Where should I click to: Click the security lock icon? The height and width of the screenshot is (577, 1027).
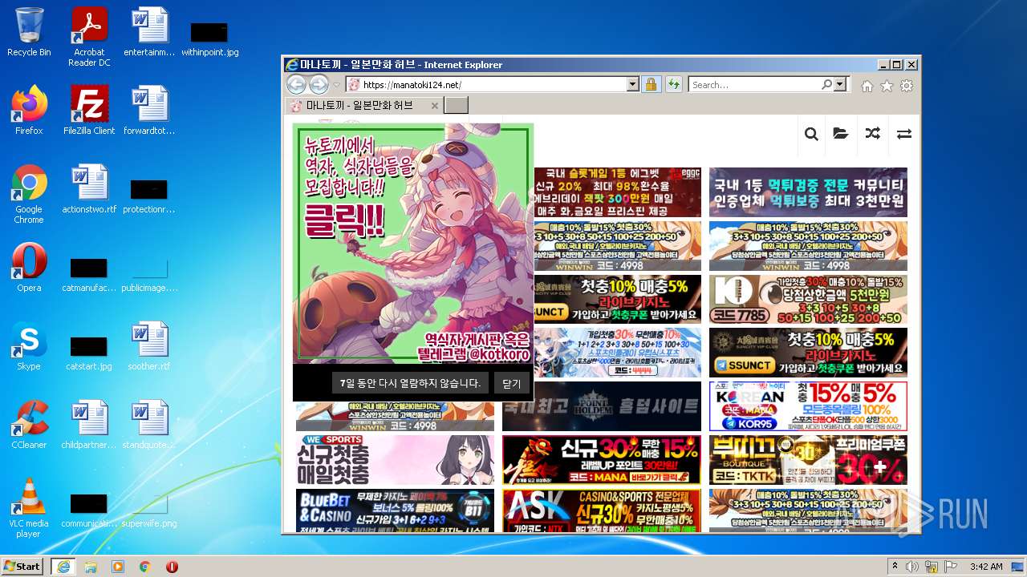click(x=651, y=84)
